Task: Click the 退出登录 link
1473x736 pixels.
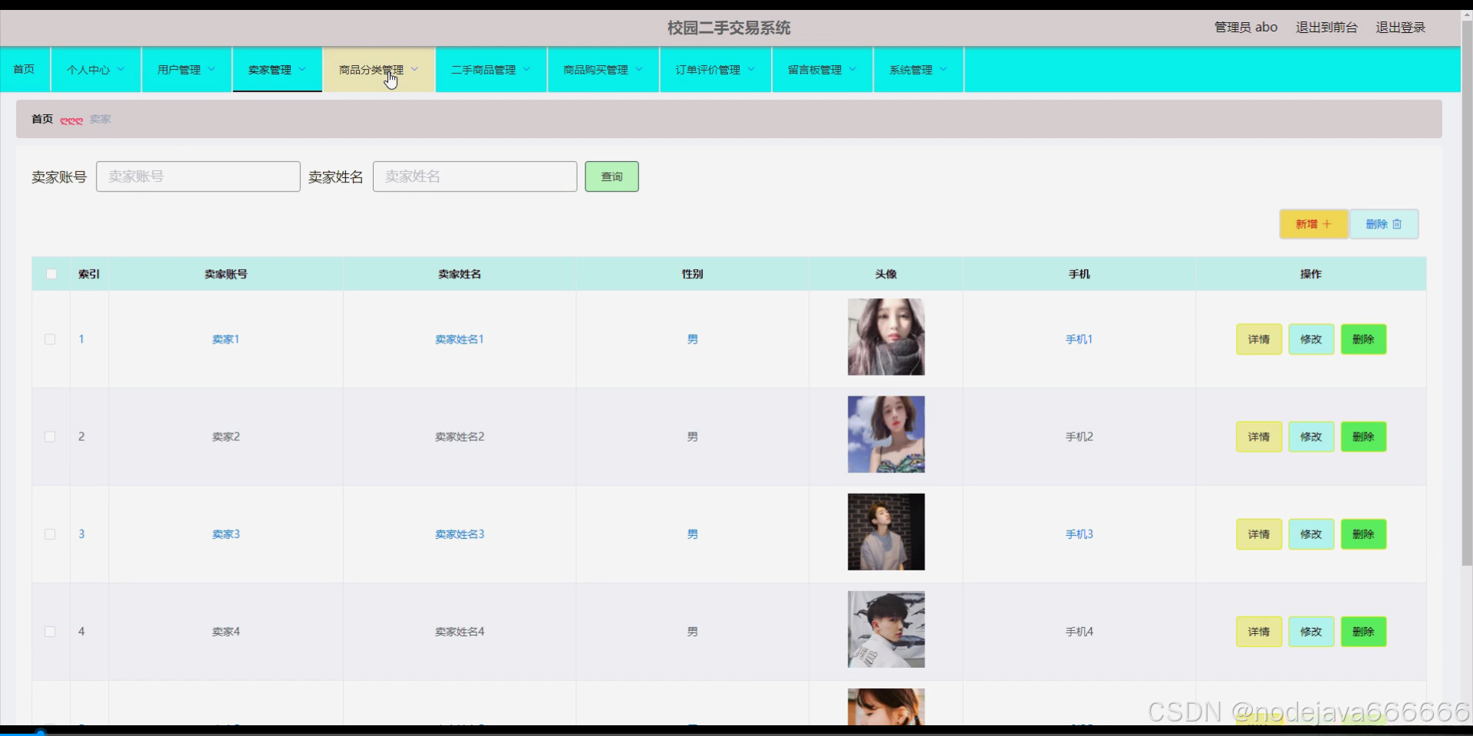Action: (1400, 28)
